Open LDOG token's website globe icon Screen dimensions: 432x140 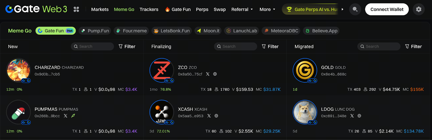(x=359, y=116)
